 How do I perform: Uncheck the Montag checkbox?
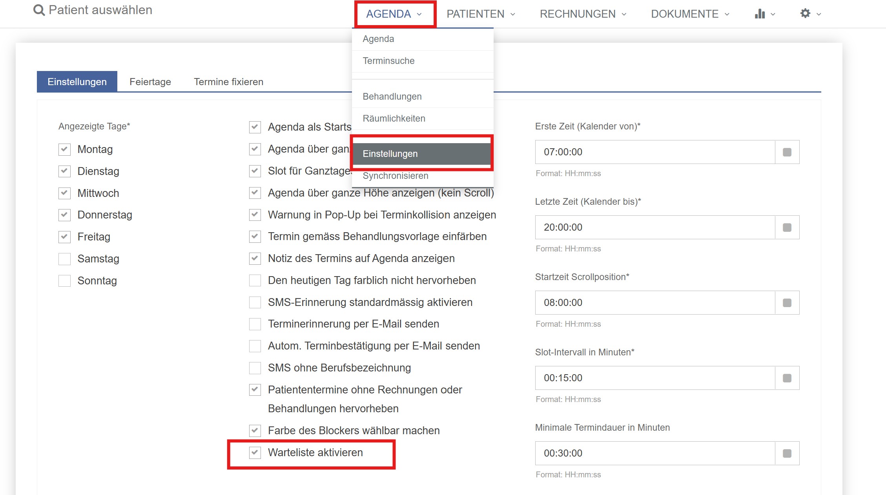64,149
